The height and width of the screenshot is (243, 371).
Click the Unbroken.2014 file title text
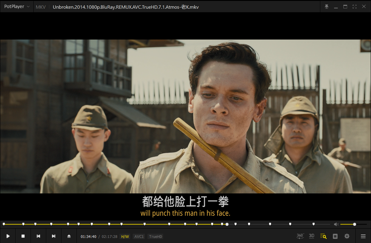[126, 7]
